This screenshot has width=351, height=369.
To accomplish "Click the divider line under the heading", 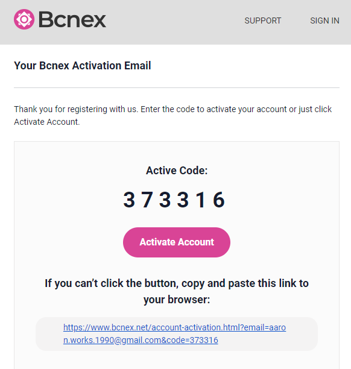I will point(177,88).
